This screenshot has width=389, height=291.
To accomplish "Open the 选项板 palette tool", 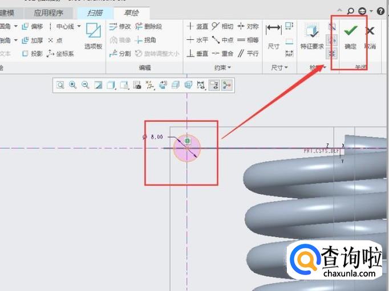I will (93, 36).
